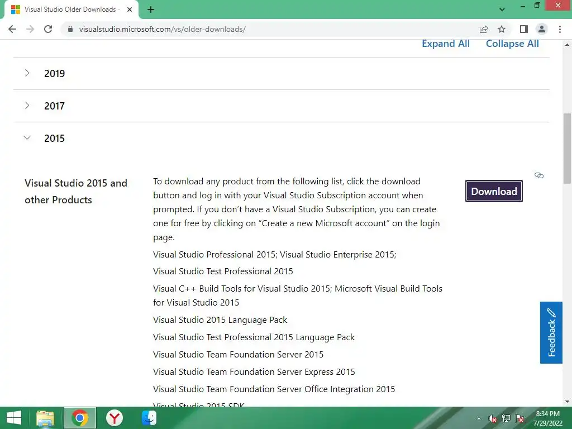Image resolution: width=572 pixels, height=429 pixels.
Task: Open the browser side panel
Action: [x=524, y=29]
